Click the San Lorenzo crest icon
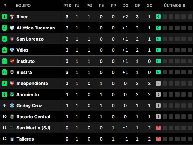The image size is (193, 145). (x=12, y=39)
